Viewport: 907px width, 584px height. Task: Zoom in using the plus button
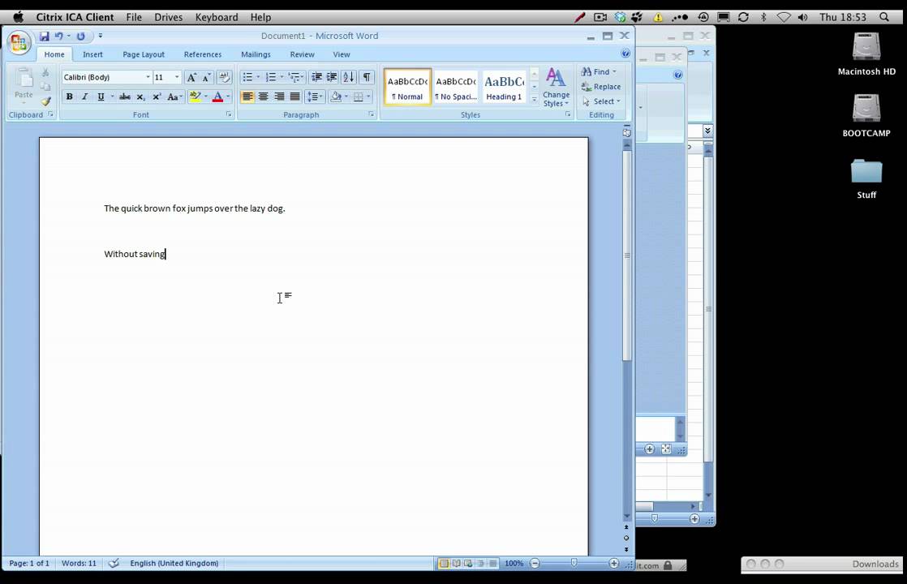pyautogui.click(x=614, y=563)
